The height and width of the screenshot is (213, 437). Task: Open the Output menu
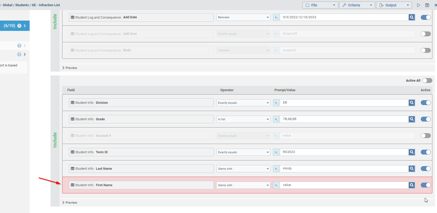click(394, 5)
